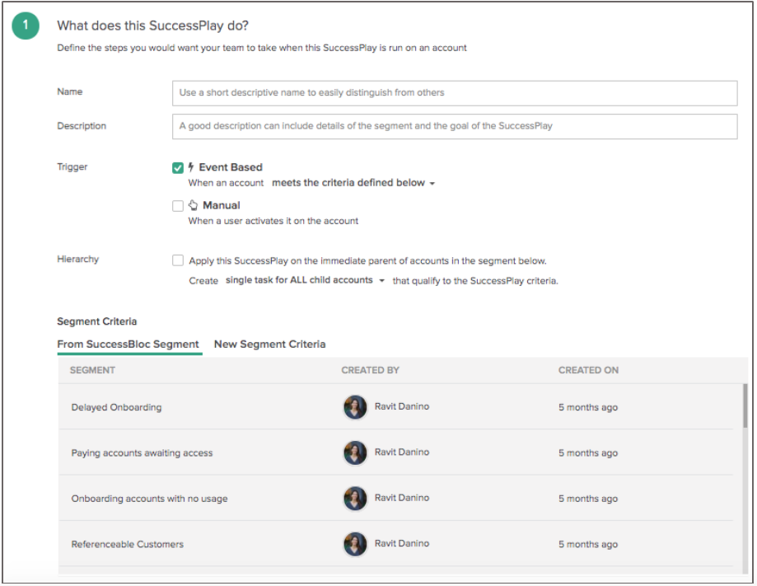
Task: Open 'meets the criteria defined below' dropdown
Action: point(353,183)
